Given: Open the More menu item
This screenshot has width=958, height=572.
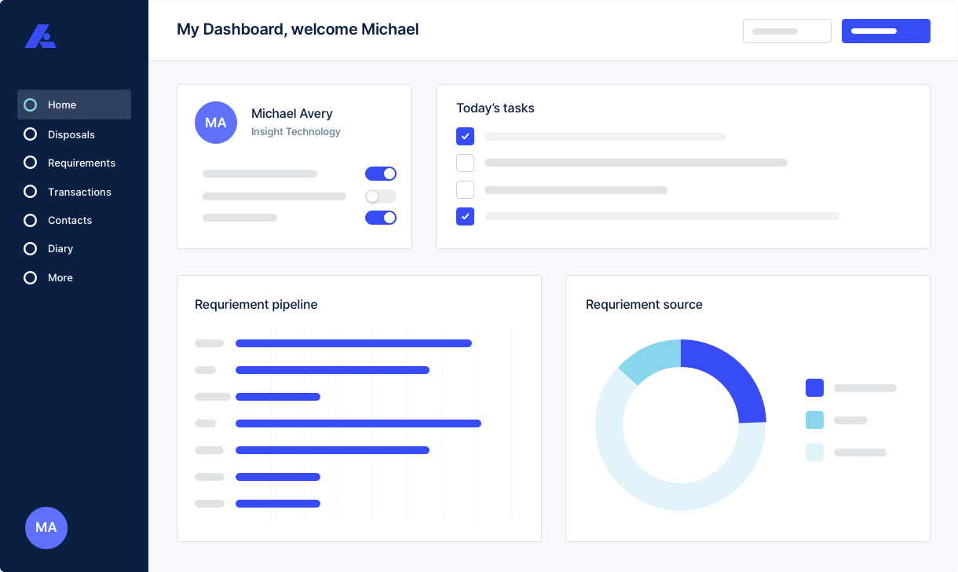Looking at the screenshot, I should point(60,277).
